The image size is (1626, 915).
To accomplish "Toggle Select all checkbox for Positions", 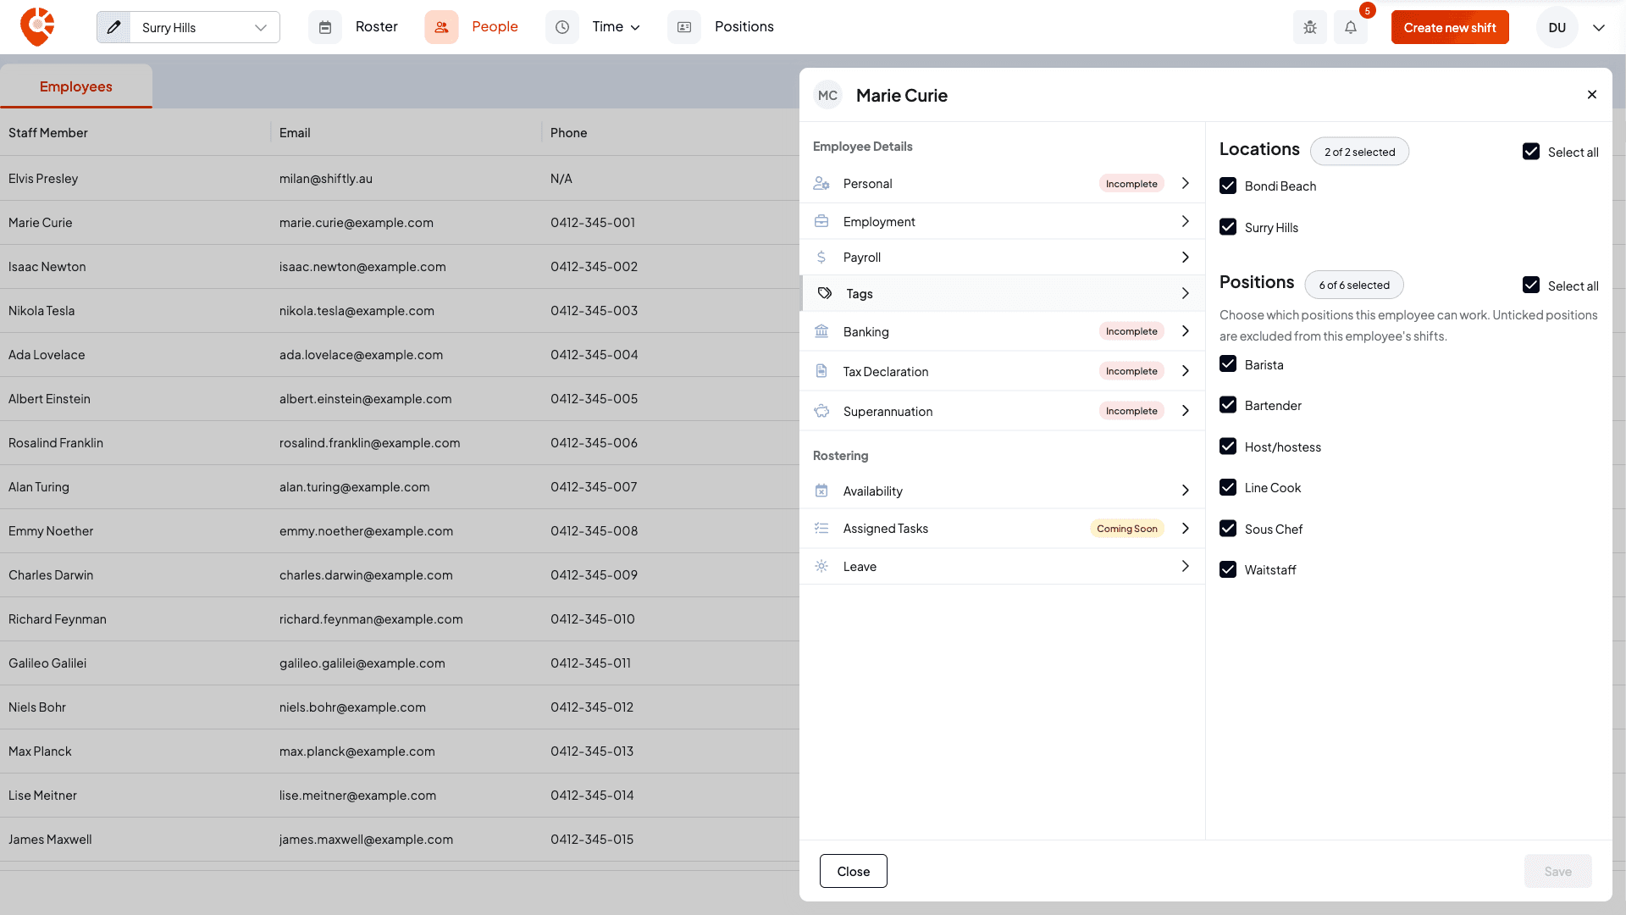I will click(1531, 286).
